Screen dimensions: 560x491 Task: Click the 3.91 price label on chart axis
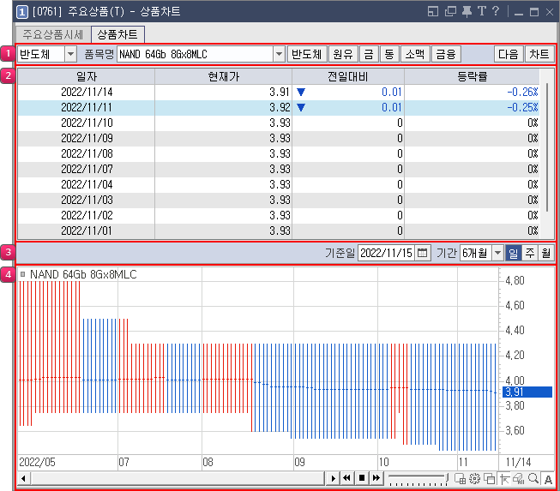527,392
